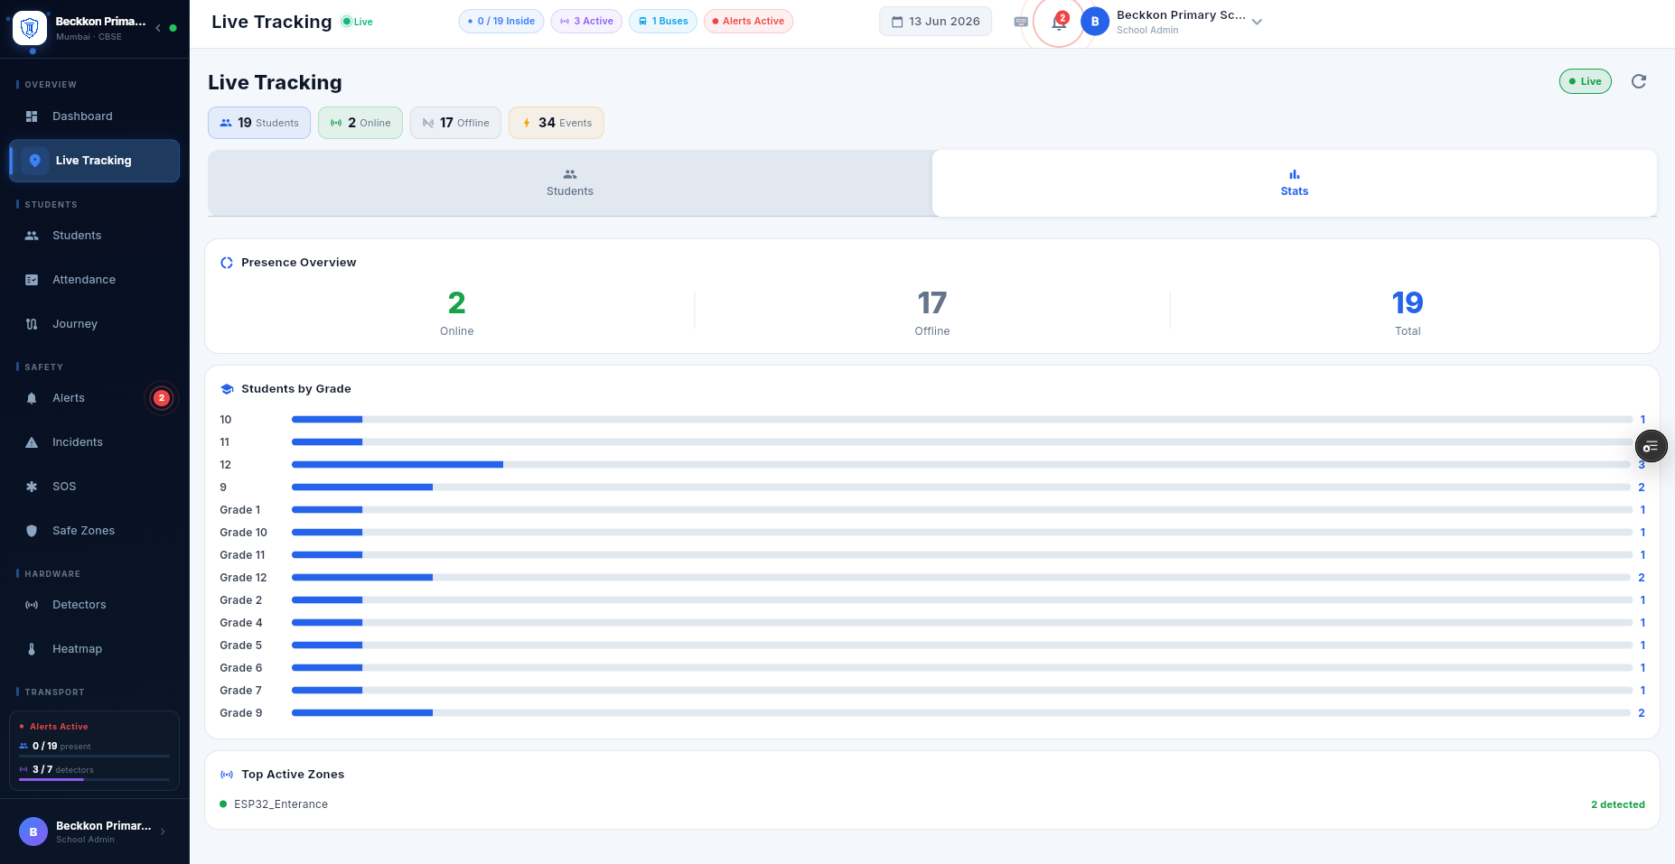Click the 19 Students summary chip

coord(259,123)
